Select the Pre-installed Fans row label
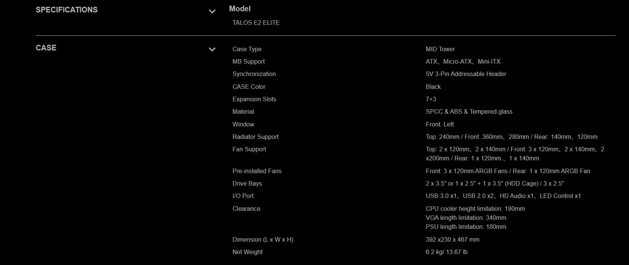 (257, 171)
